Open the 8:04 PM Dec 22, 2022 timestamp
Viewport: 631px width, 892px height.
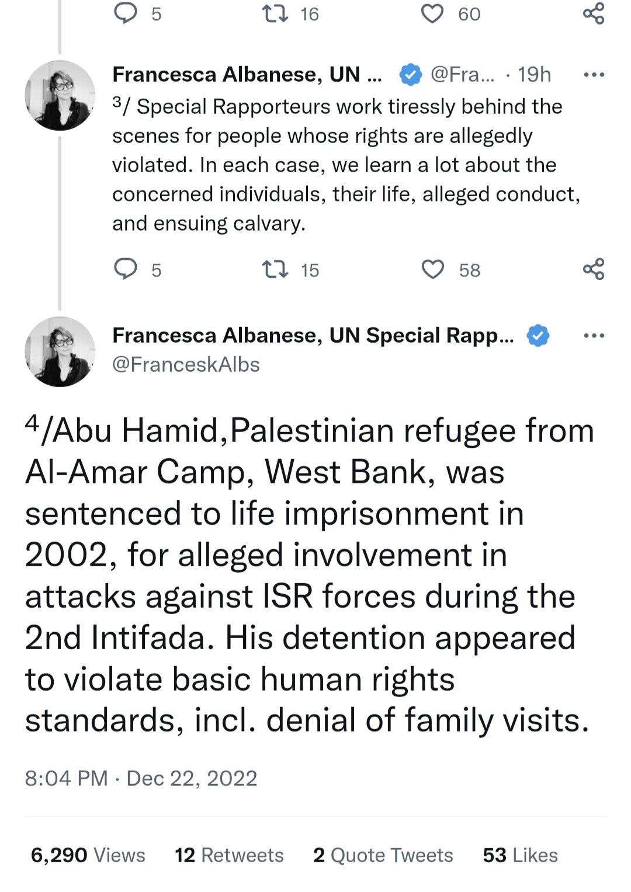click(x=141, y=778)
